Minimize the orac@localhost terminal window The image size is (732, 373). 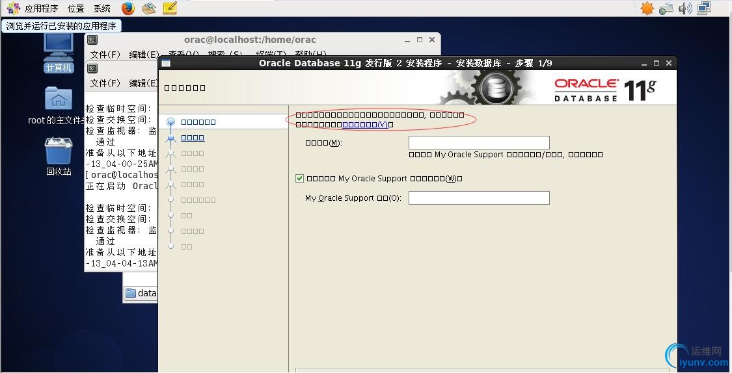coord(407,40)
